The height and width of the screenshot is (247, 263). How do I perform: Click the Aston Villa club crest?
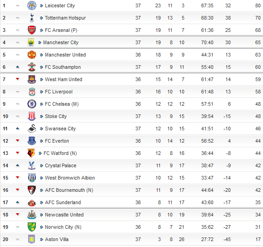pos(31,239)
